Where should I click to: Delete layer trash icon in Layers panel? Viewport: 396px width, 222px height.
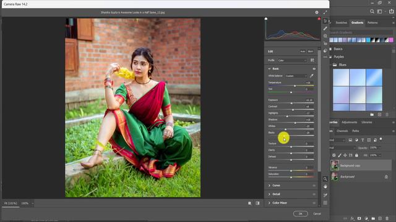[x=387, y=218]
